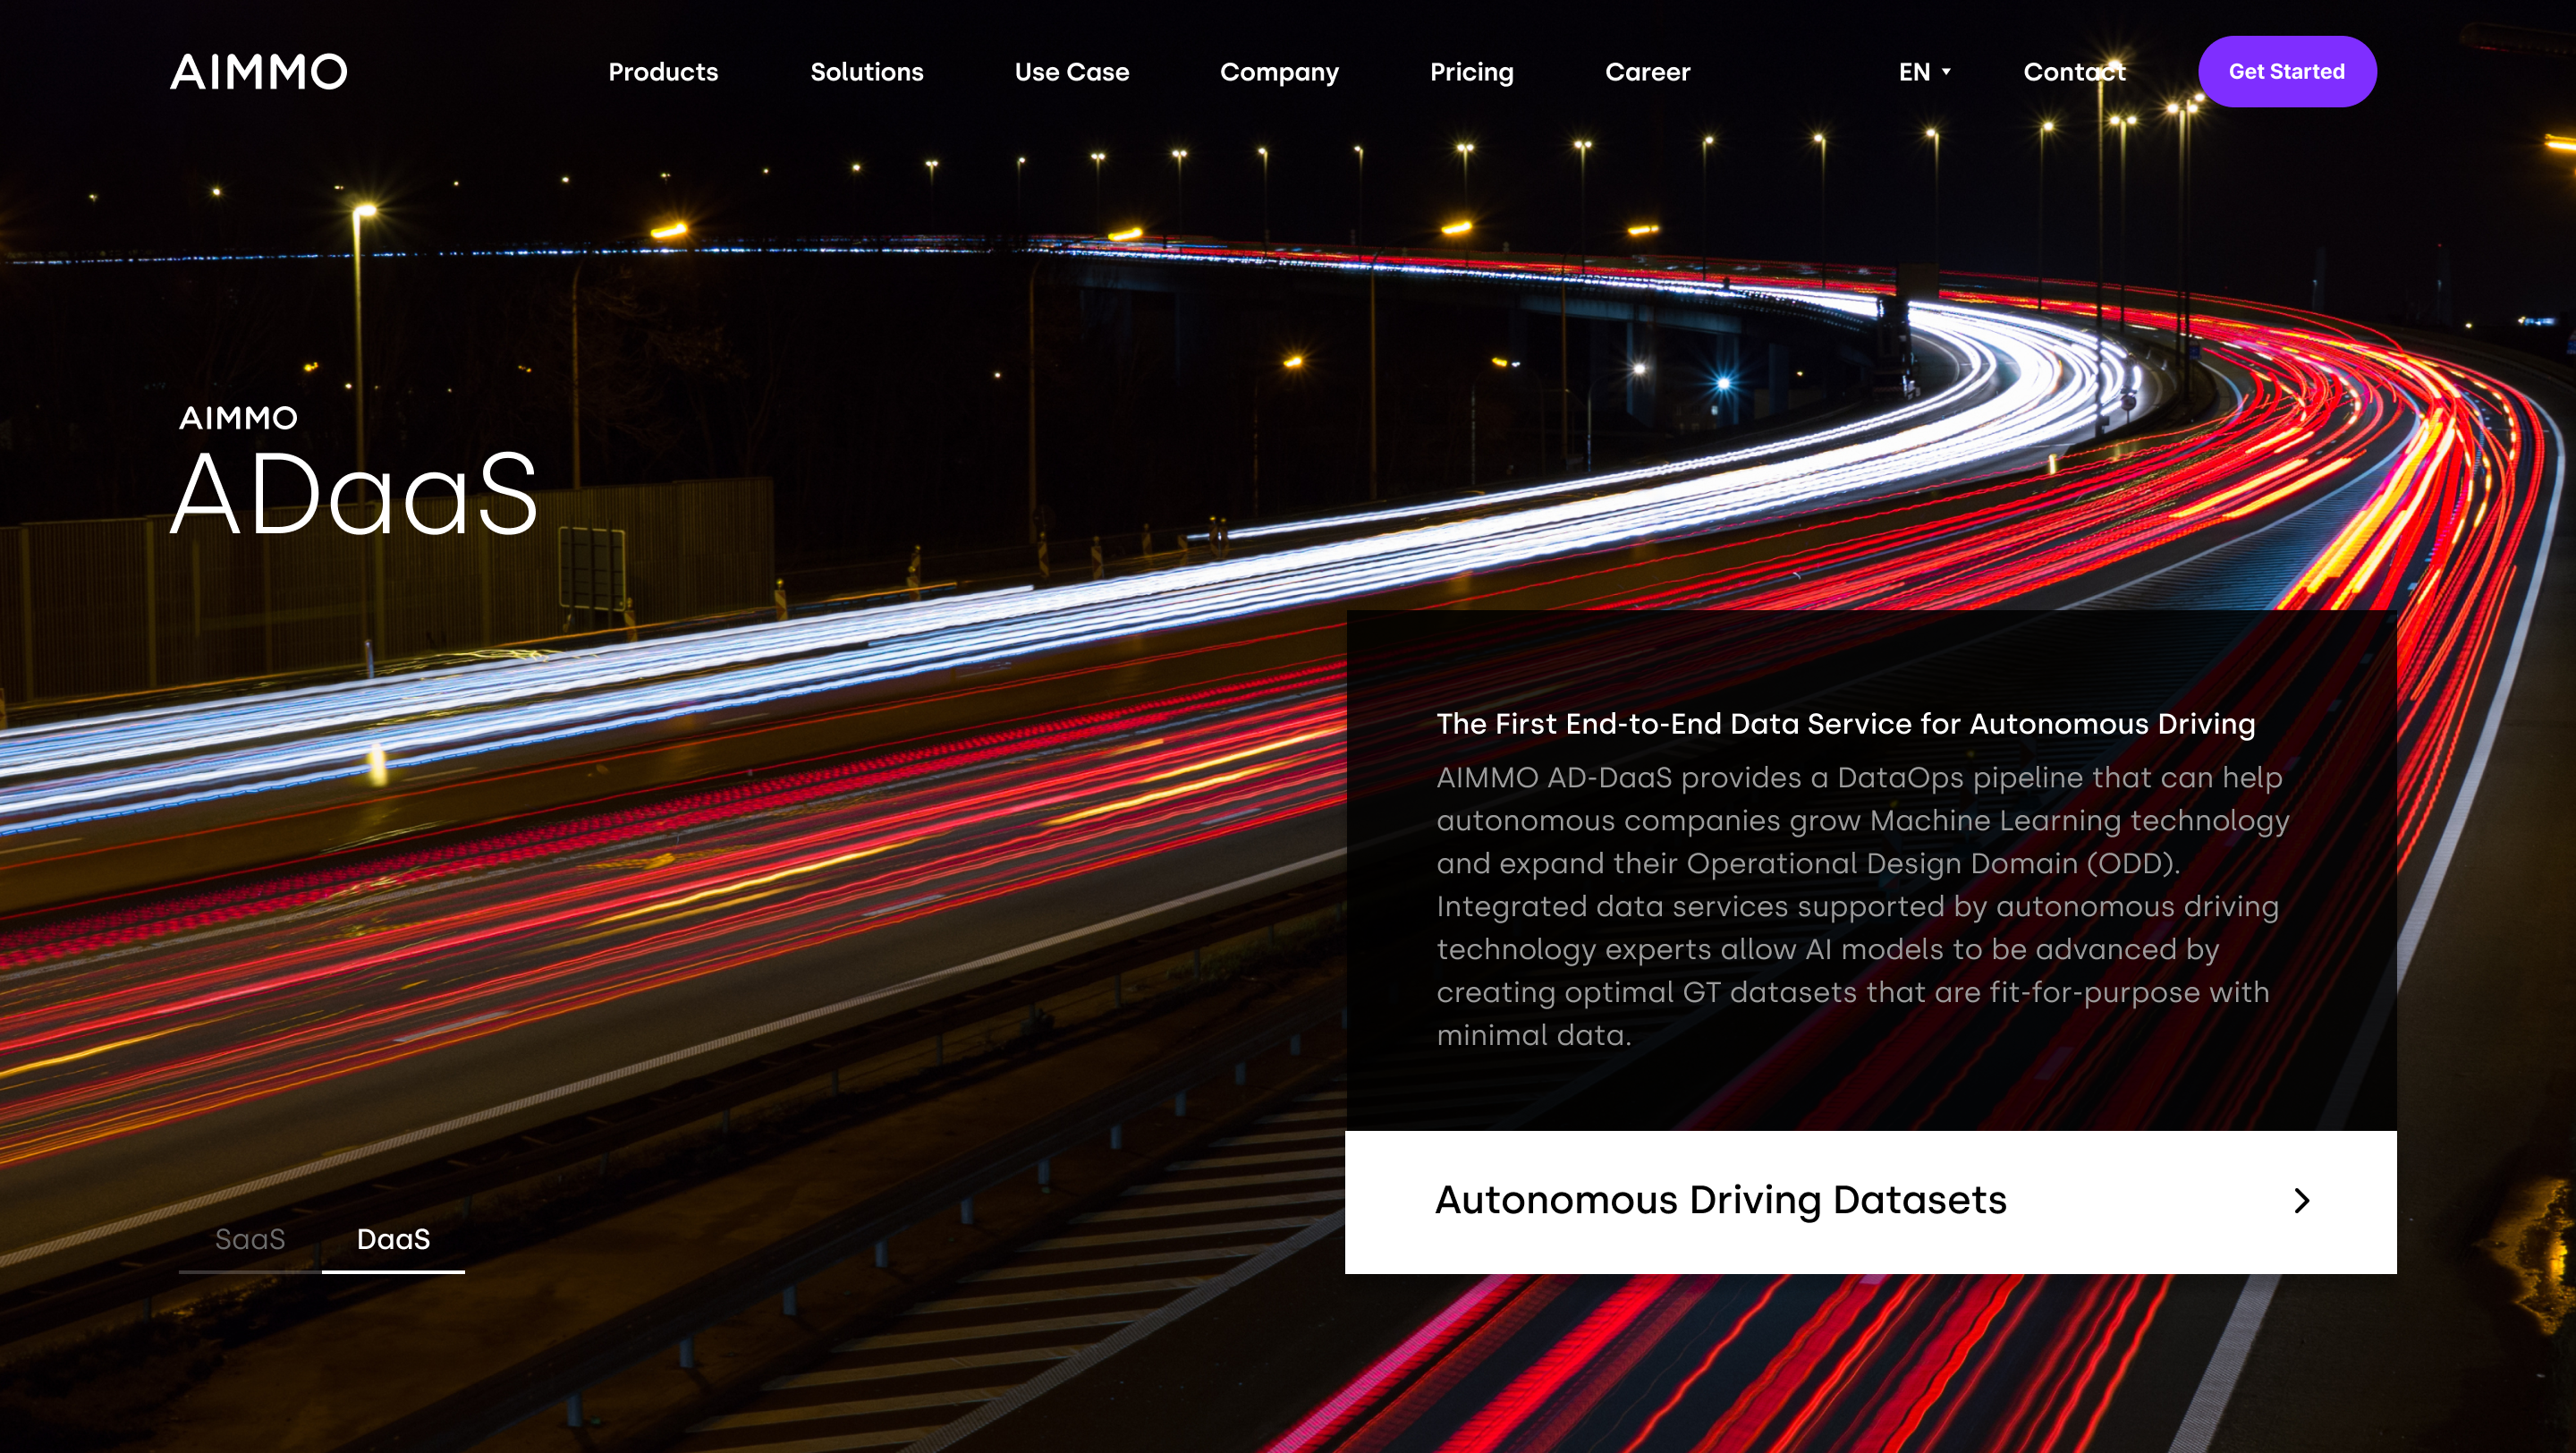Select the DaaS tab
This screenshot has height=1453, width=2576.
point(393,1239)
